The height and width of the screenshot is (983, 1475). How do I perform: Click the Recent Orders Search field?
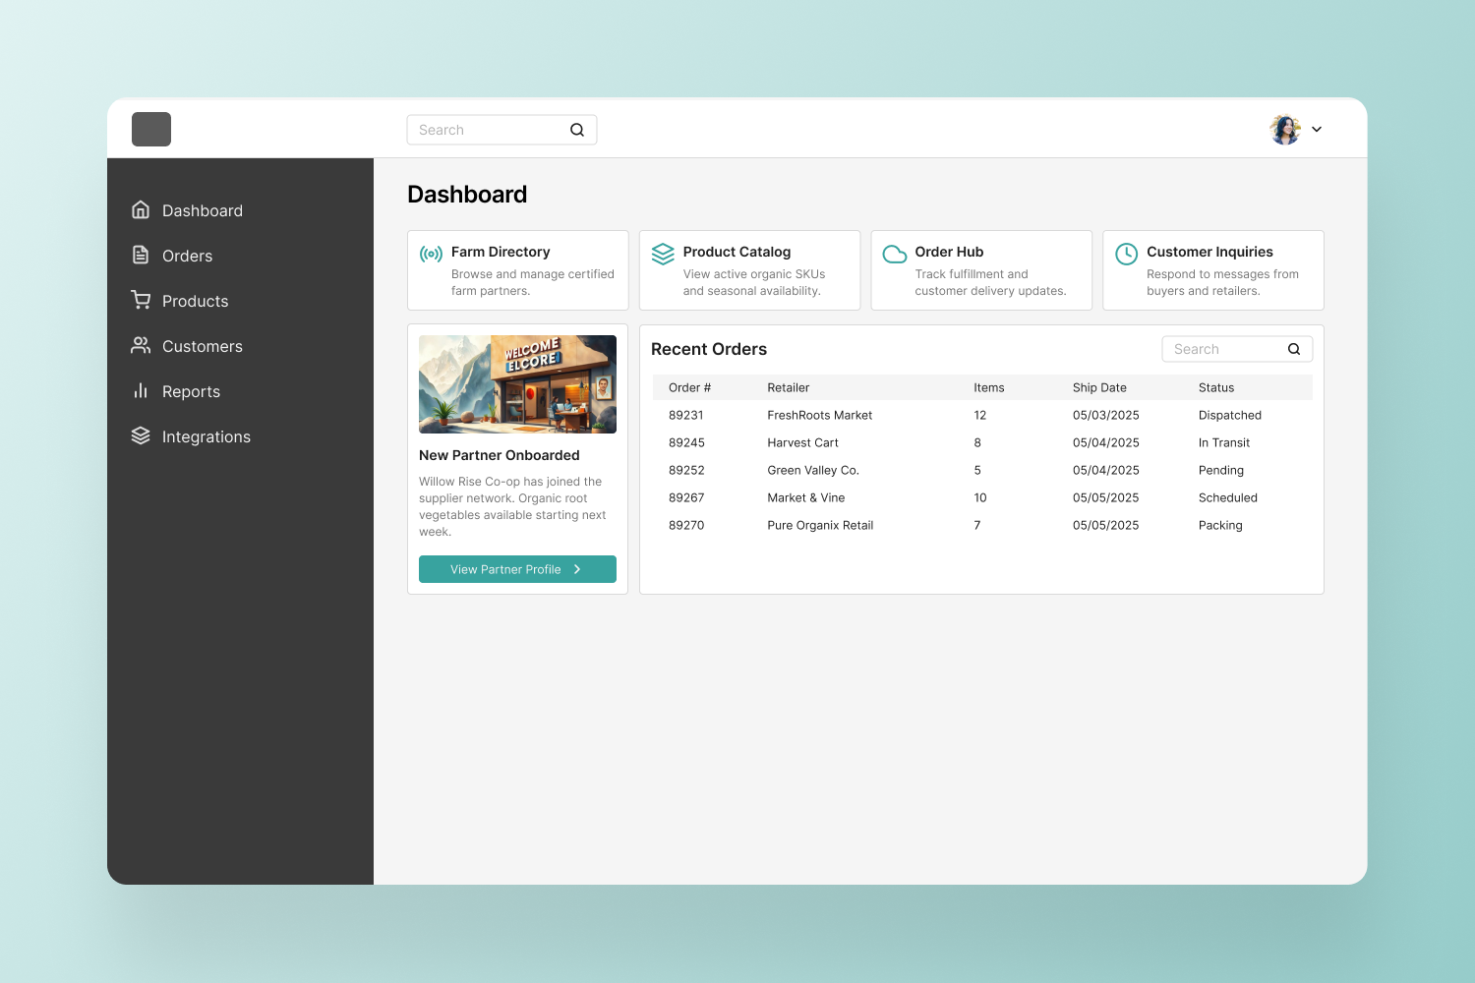(x=1237, y=349)
